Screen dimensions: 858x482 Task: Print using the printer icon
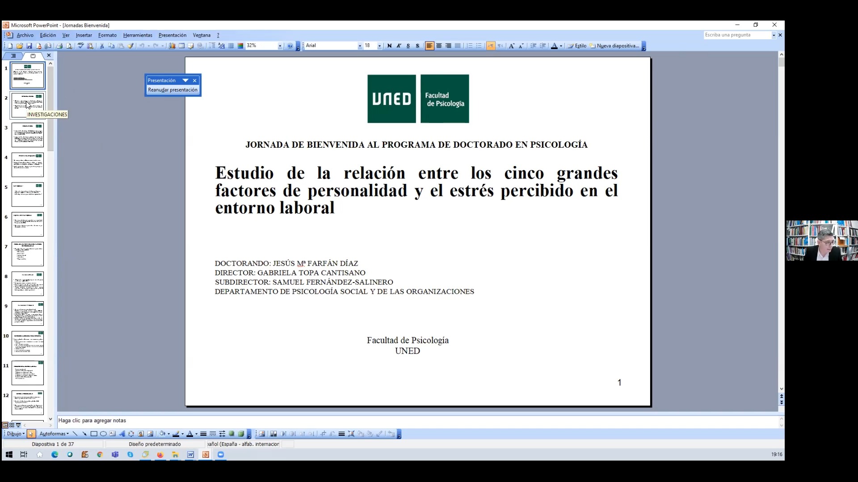pyautogui.click(x=59, y=46)
